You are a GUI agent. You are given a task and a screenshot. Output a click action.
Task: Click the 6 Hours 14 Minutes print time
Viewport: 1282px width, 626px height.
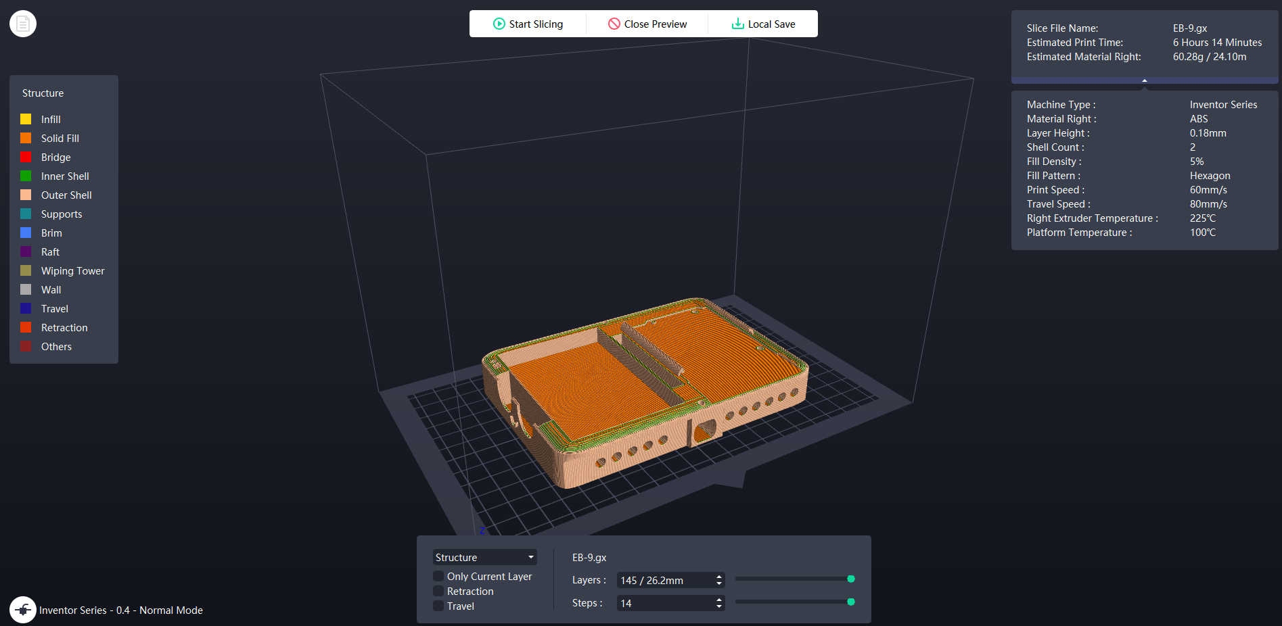tap(1218, 43)
